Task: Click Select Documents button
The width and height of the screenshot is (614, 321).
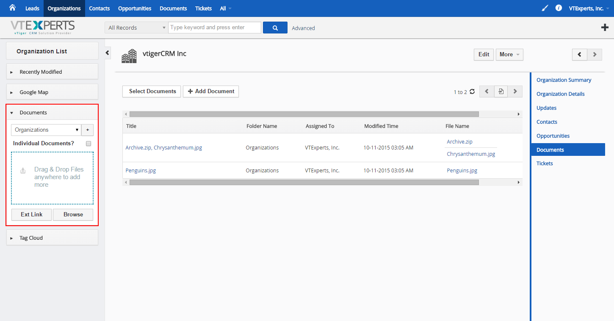Action: 152,91
